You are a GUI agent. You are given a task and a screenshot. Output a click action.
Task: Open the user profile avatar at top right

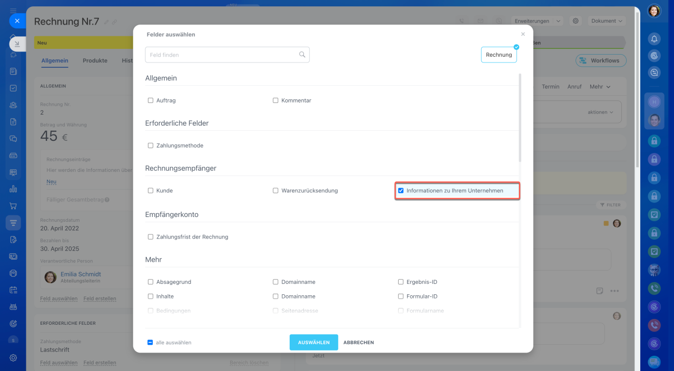coord(654,11)
